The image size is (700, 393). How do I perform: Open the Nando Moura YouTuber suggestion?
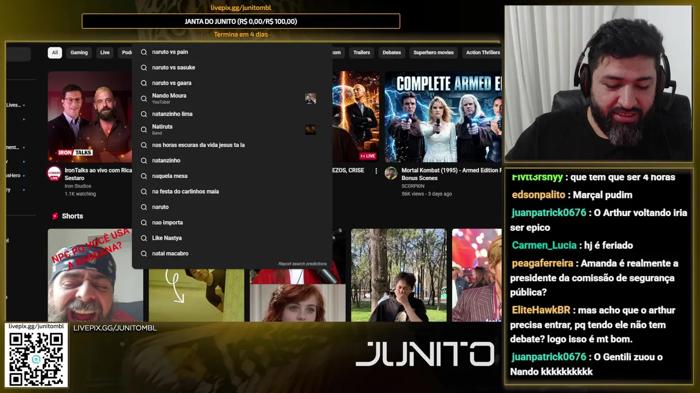pos(232,98)
